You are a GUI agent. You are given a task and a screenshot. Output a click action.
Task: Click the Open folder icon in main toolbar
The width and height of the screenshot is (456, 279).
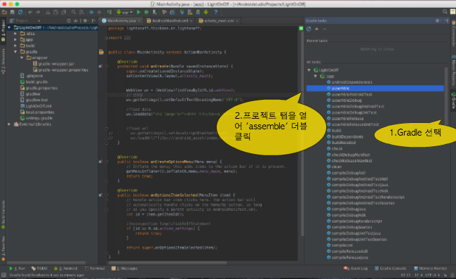tap(4, 12)
